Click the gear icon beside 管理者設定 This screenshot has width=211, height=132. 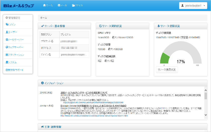[x=7, y=18]
